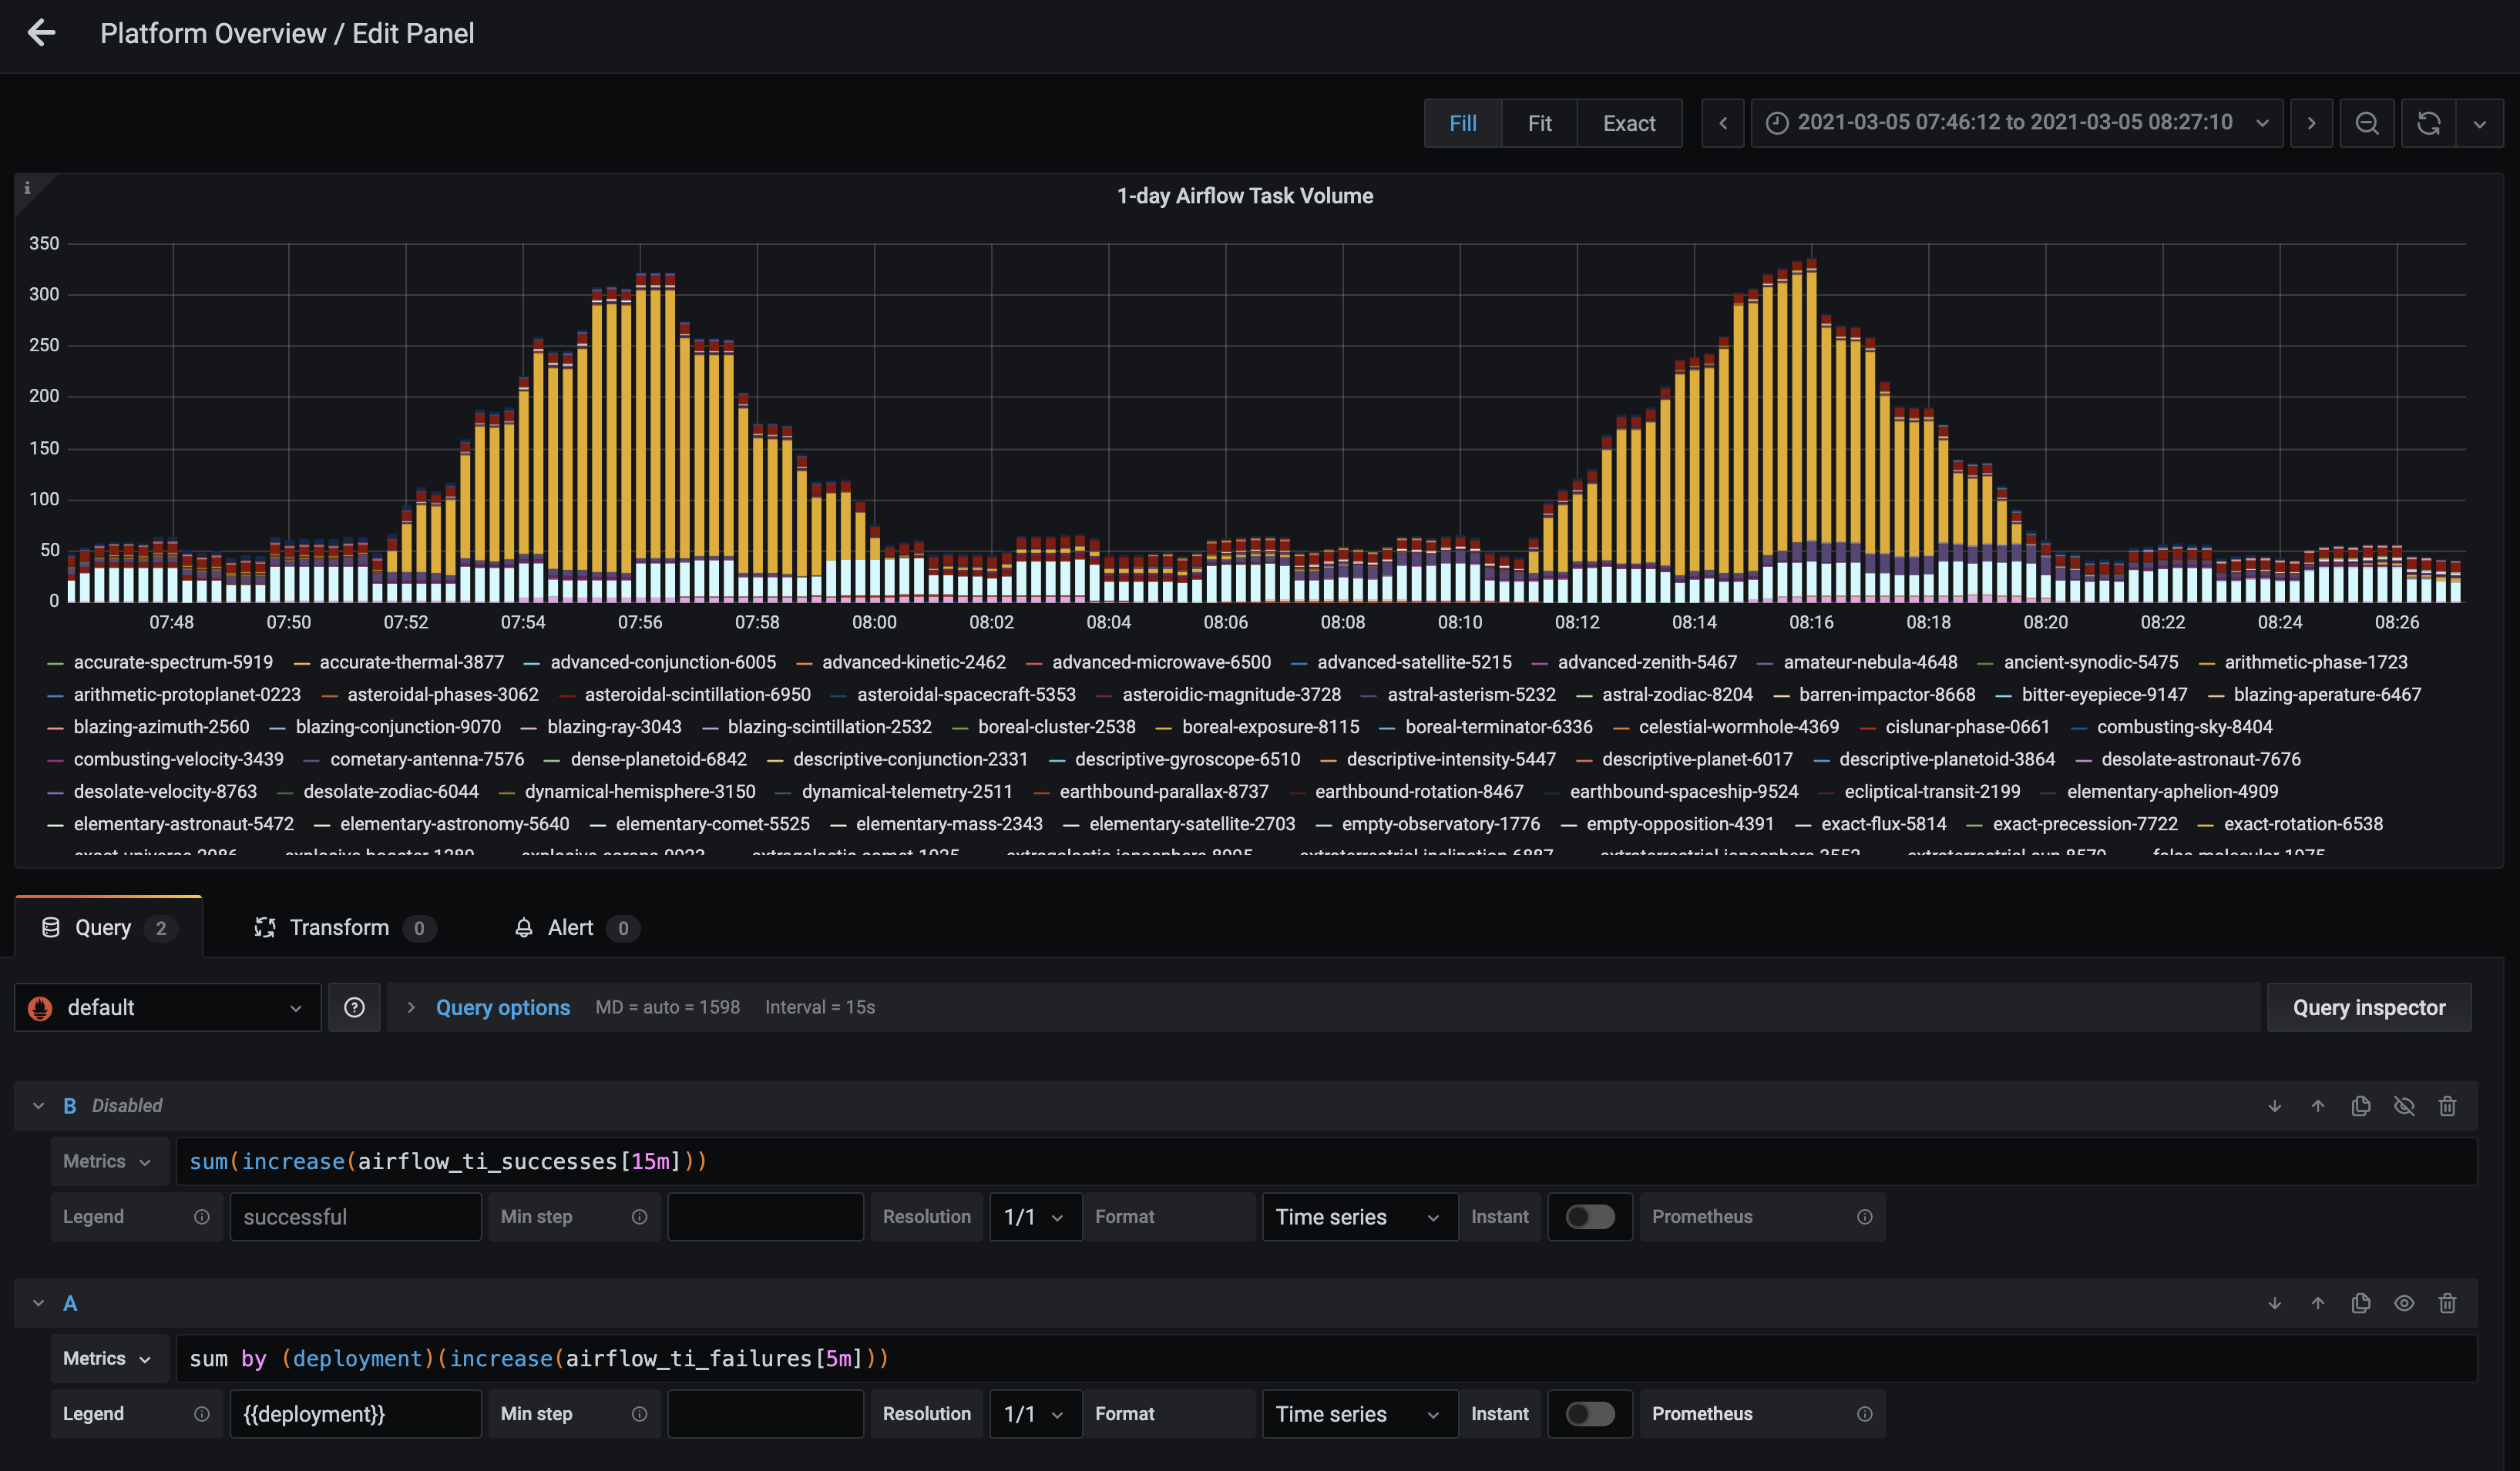Click the back arrow to exit panel edit
The height and width of the screenshot is (1471, 2520).
[x=42, y=33]
